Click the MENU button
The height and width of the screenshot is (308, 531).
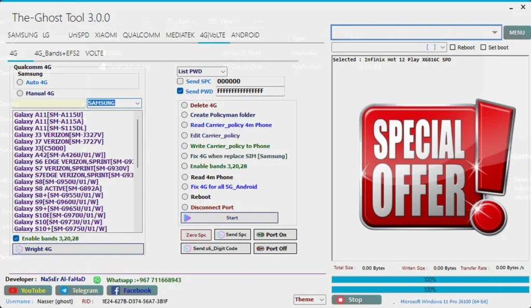(x=516, y=32)
